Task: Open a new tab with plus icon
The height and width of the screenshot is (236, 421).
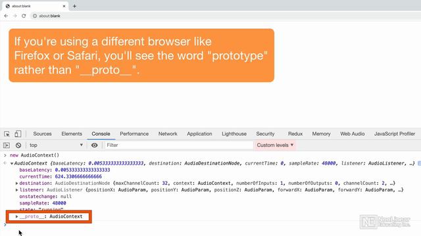Action: point(74,6)
